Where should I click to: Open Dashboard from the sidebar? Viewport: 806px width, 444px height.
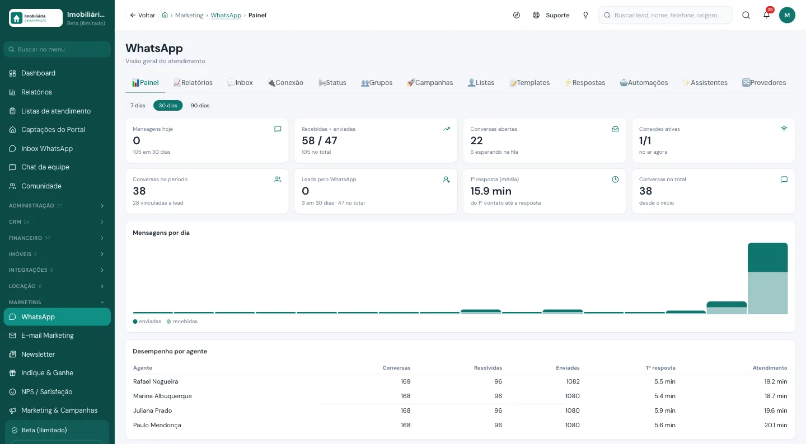(x=57, y=73)
